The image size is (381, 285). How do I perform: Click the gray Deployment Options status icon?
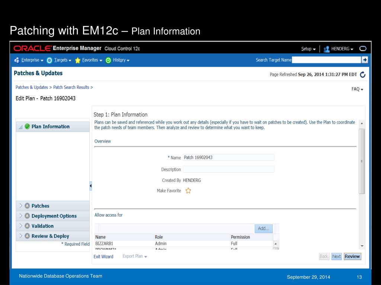(x=27, y=216)
